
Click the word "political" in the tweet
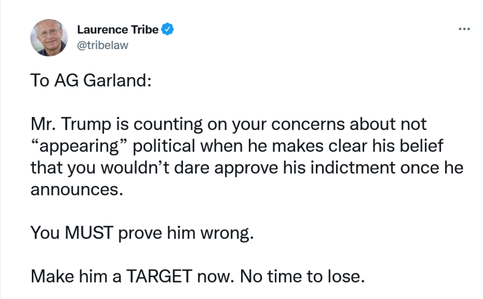pos(164,146)
